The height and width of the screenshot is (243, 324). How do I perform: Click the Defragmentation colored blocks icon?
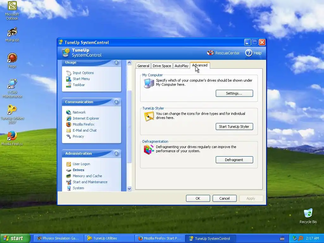(x=149, y=149)
